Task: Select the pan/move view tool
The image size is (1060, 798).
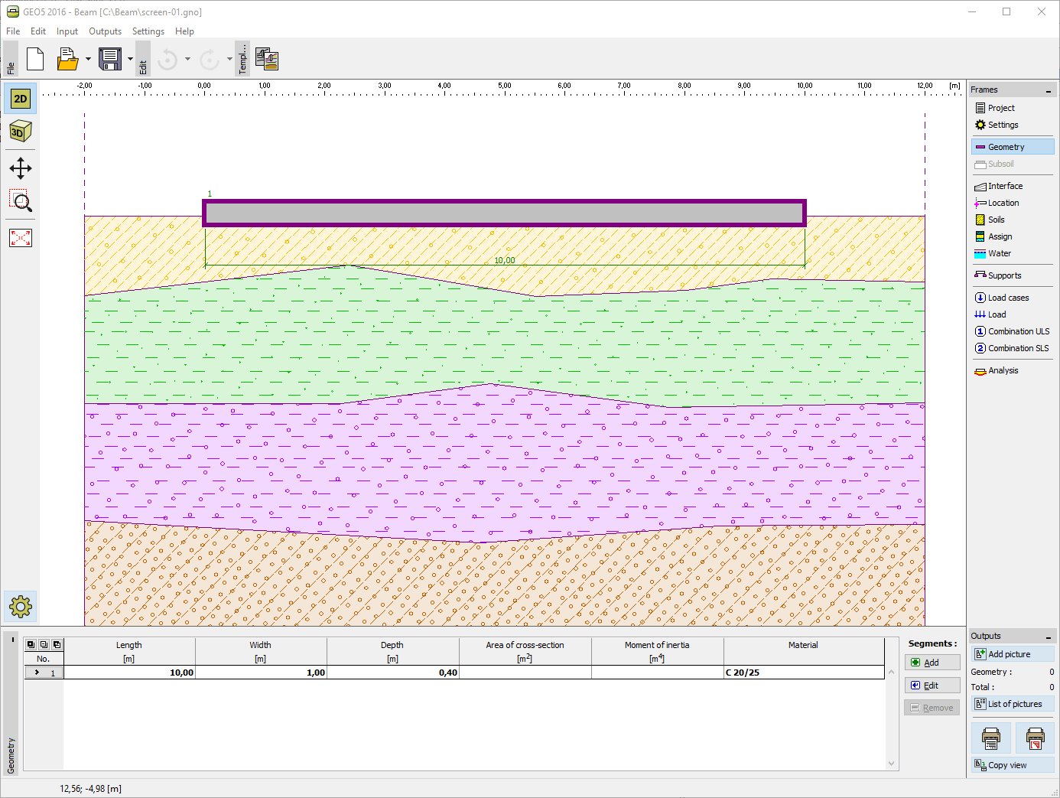Action: (x=21, y=168)
